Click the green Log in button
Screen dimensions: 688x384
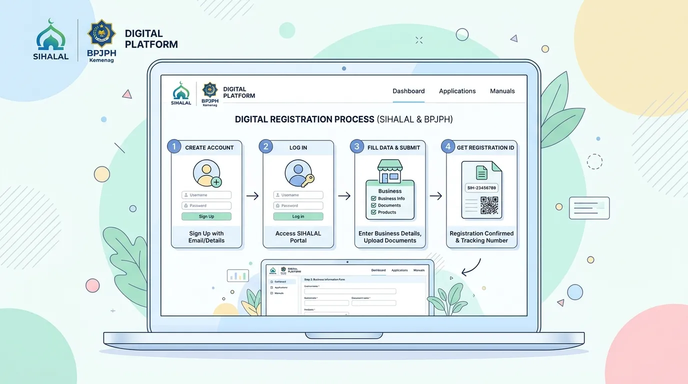[298, 216]
